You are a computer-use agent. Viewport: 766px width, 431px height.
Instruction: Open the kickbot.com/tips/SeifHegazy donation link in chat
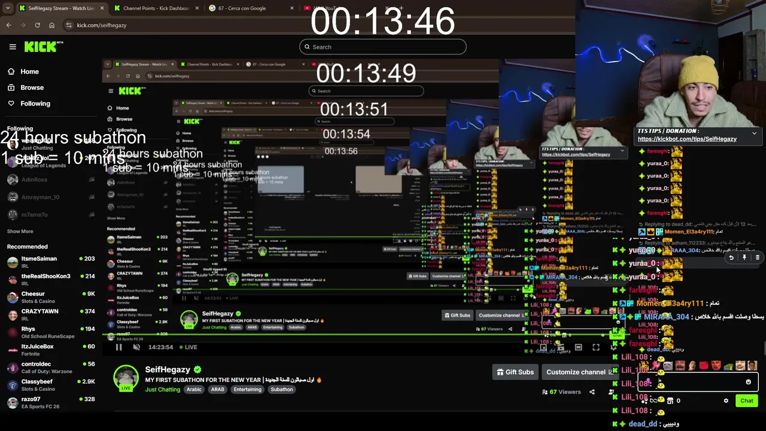pyautogui.click(x=687, y=139)
